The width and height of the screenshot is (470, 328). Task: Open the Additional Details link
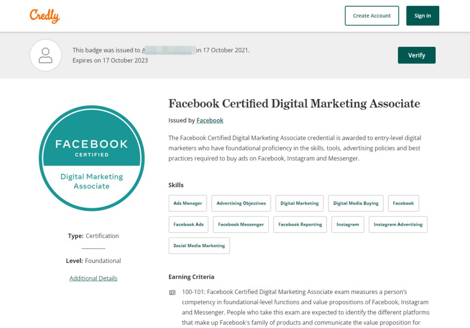93,278
